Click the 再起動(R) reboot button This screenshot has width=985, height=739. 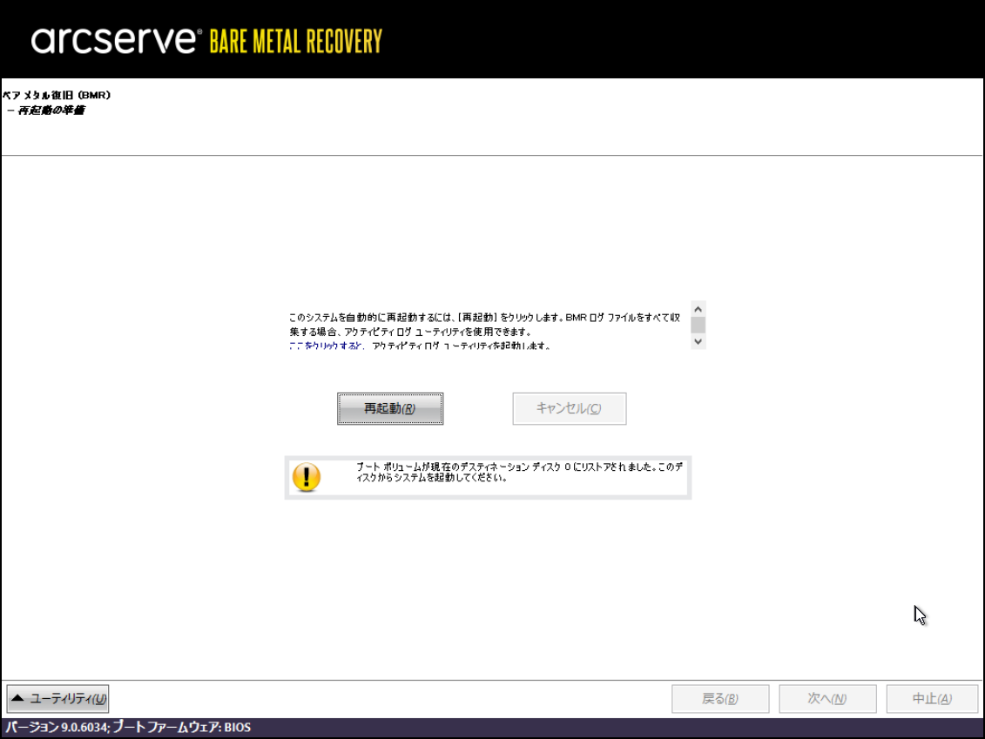[x=390, y=409]
